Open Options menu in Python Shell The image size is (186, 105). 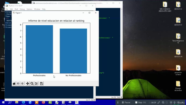pos(29,9)
